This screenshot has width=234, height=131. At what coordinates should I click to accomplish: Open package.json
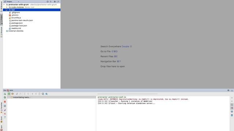[x=17, y=23]
